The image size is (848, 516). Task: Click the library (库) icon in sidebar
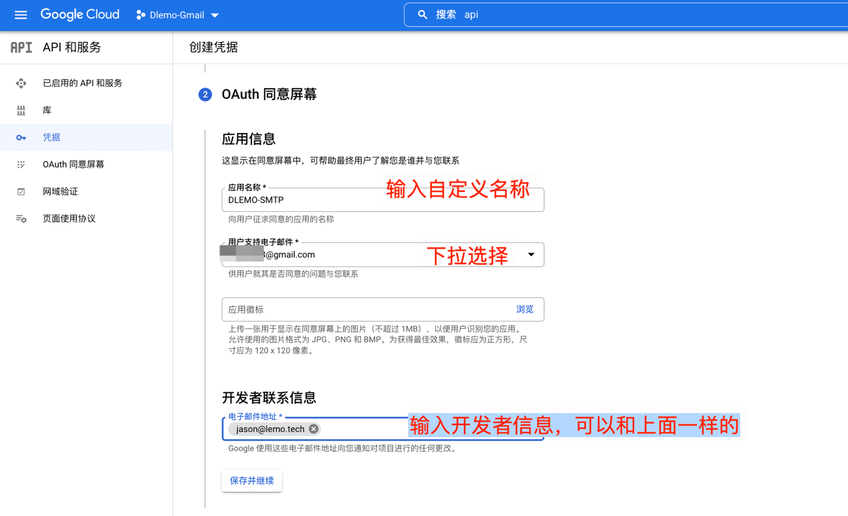pos(21,110)
